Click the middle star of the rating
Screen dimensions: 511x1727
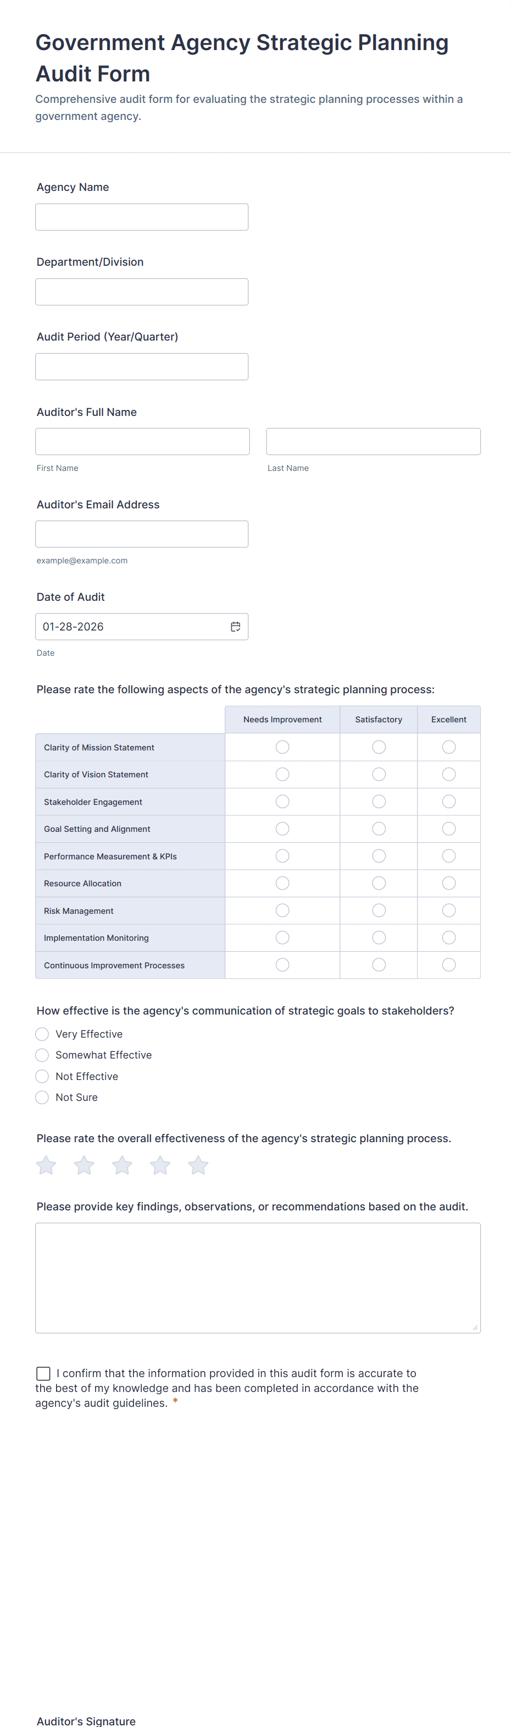click(122, 1165)
